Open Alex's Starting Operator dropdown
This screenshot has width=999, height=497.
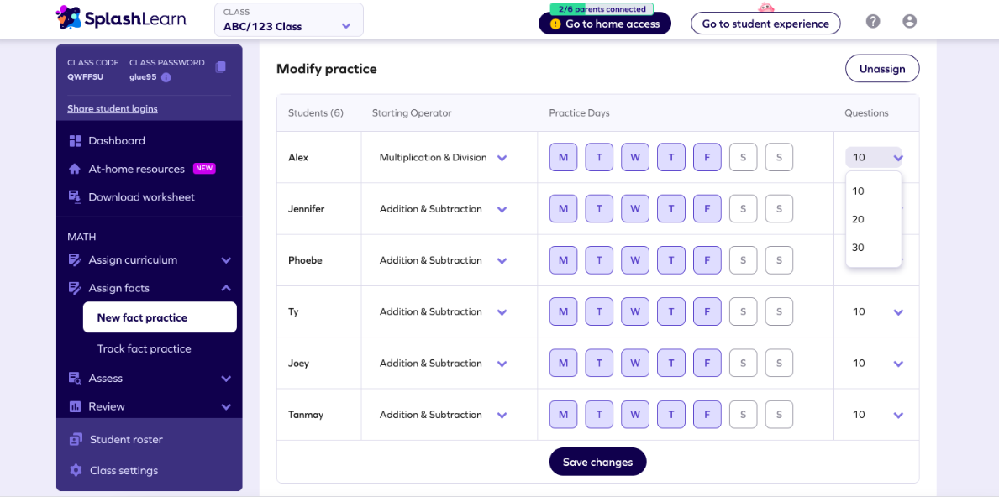(443, 157)
